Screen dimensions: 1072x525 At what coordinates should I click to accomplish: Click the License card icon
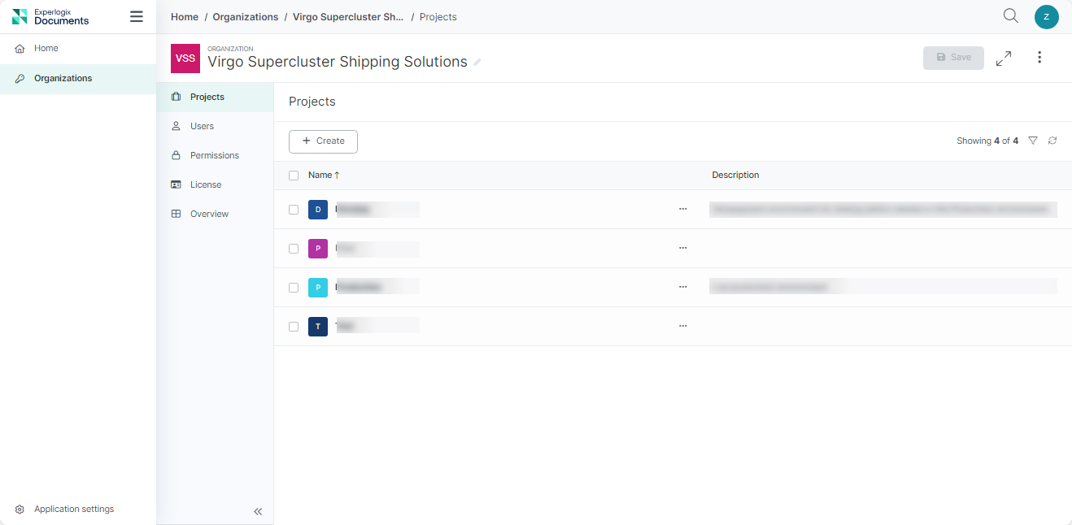tap(176, 184)
